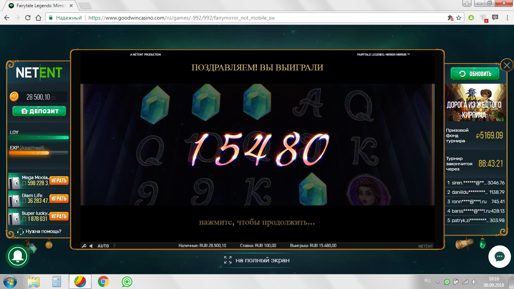Go back in the browser
Image resolution: width=514 pixels, height=289 pixels.
pyautogui.click(x=7, y=18)
